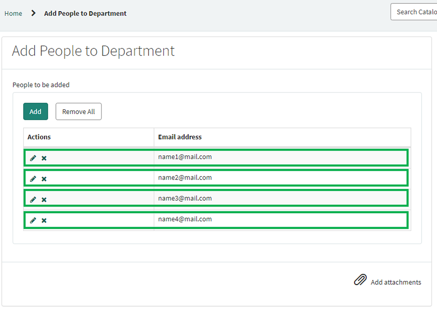Image resolution: width=437 pixels, height=315 pixels.
Task: Click the paperclip attachment icon
Action: pyautogui.click(x=360, y=280)
